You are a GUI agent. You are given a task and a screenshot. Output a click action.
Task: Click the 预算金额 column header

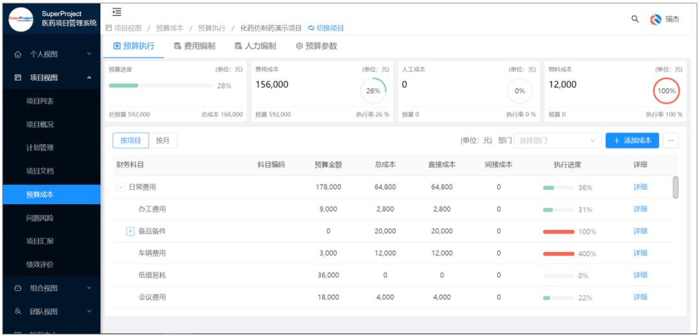(328, 165)
